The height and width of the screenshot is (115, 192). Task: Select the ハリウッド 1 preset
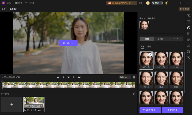point(146,61)
